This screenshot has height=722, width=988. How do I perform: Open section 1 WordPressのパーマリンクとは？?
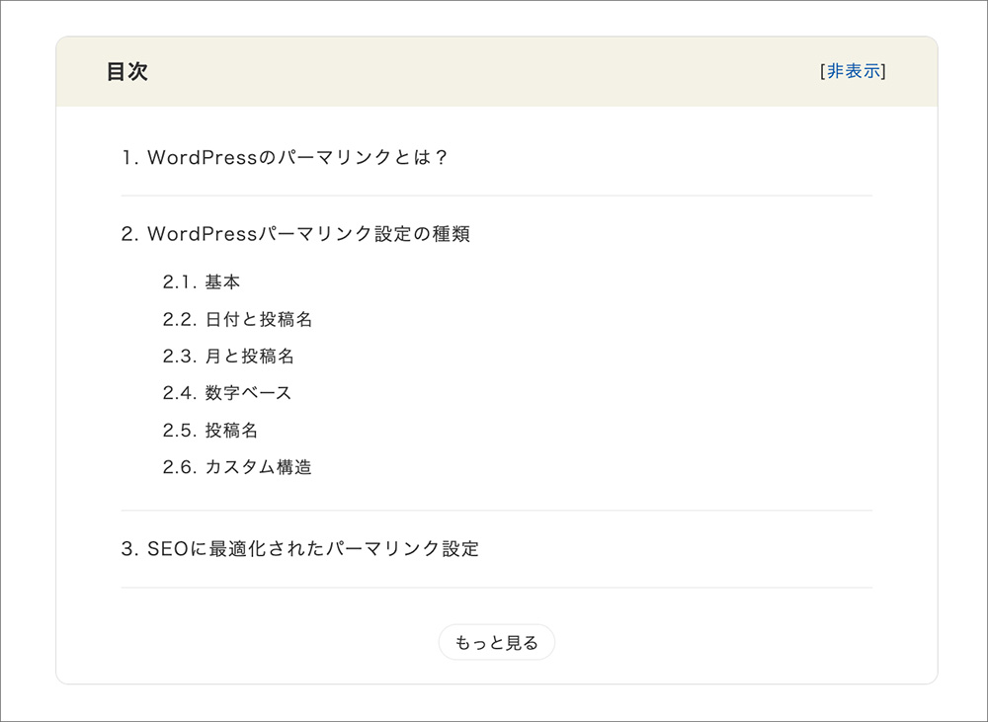click(297, 157)
